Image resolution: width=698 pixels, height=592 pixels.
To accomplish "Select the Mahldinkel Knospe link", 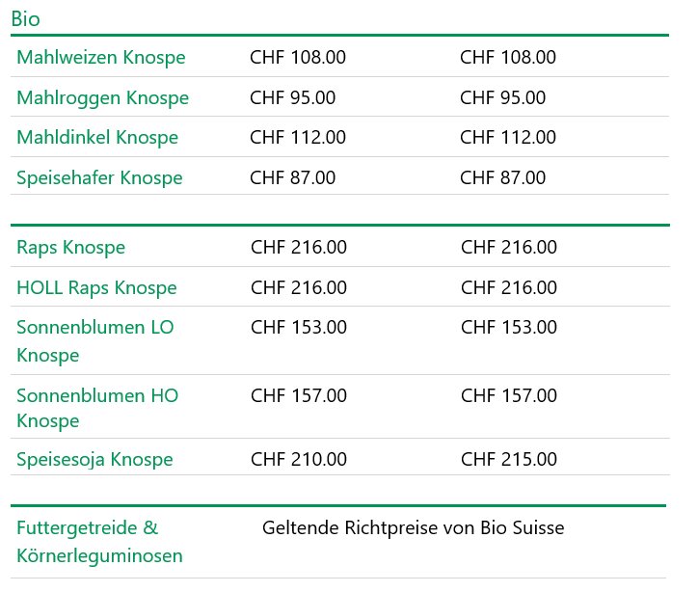I will pos(97,138).
